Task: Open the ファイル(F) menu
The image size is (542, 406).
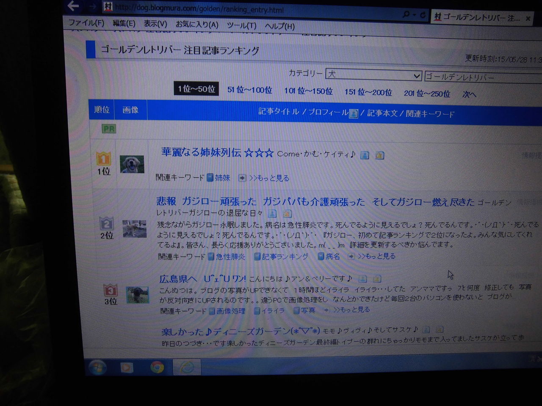Action: coord(86,22)
